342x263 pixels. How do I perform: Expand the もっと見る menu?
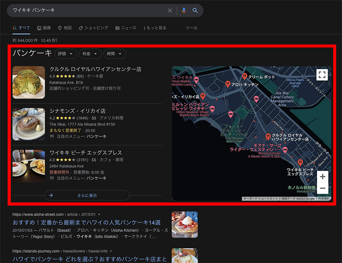155,28
